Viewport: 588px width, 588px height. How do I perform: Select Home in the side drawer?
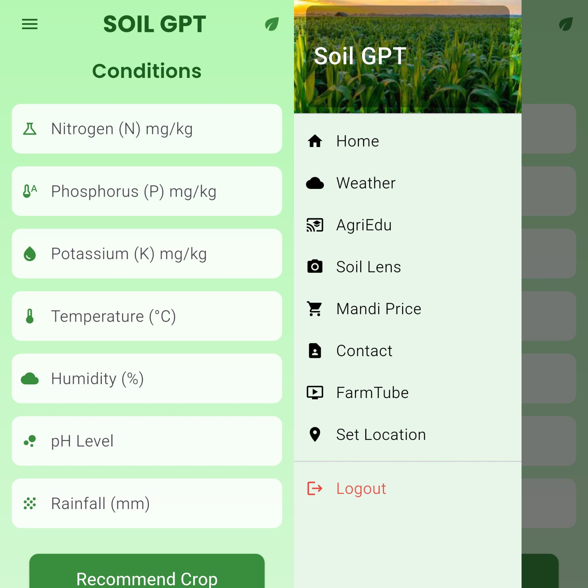(x=357, y=141)
